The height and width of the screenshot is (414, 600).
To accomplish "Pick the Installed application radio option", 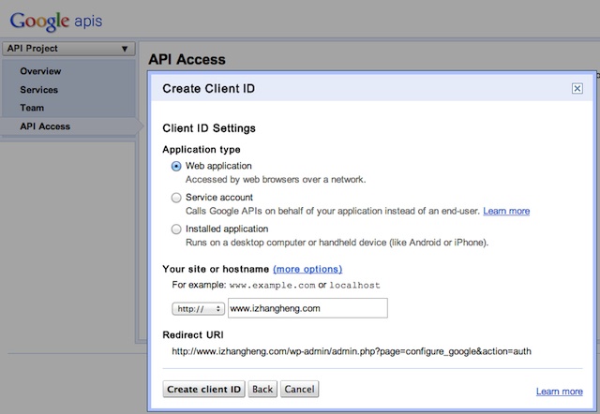I will [x=176, y=229].
